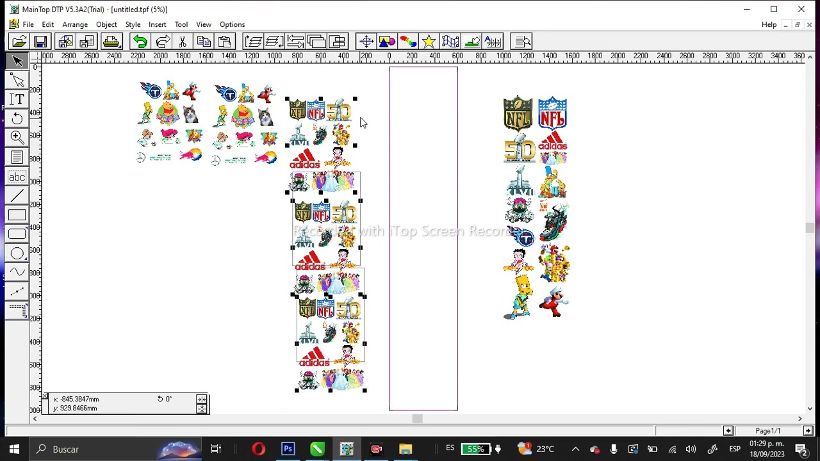Click the Paste clipboard icon
Viewport: 820px width, 461px height.
224,42
